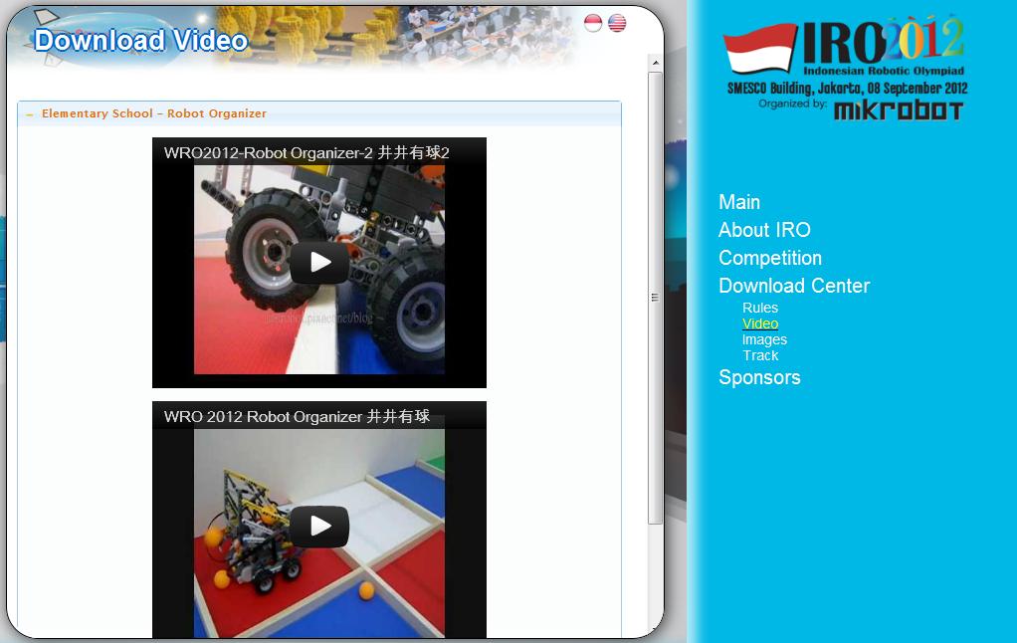
Task: Switch language with the US flag icon
Action: click(617, 23)
